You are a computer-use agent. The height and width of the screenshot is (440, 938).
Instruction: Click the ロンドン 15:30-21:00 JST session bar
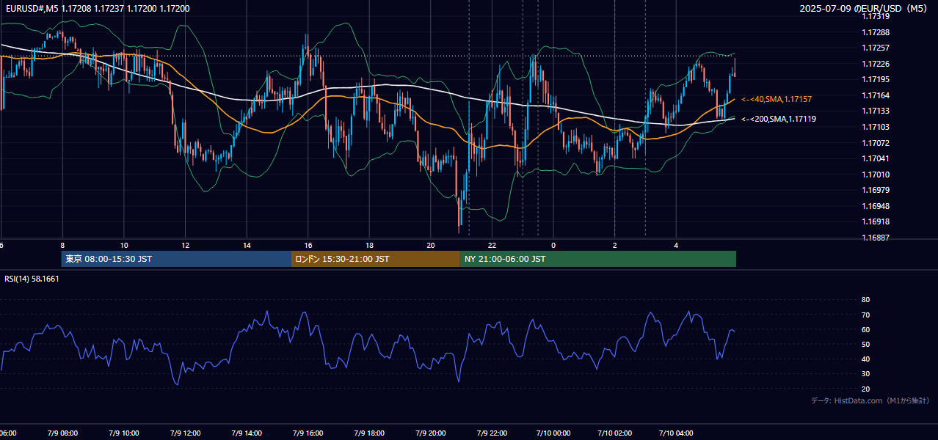click(x=376, y=259)
